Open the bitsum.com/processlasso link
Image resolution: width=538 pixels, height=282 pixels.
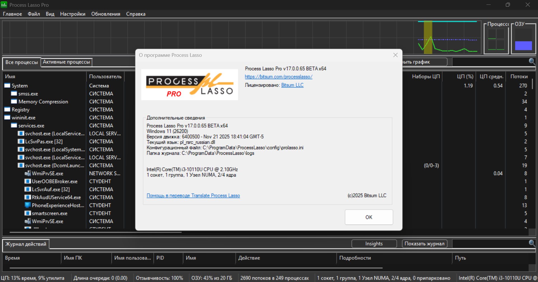(x=278, y=77)
